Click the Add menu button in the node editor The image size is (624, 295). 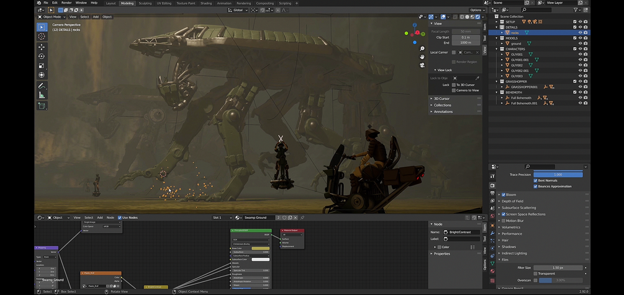coord(100,218)
